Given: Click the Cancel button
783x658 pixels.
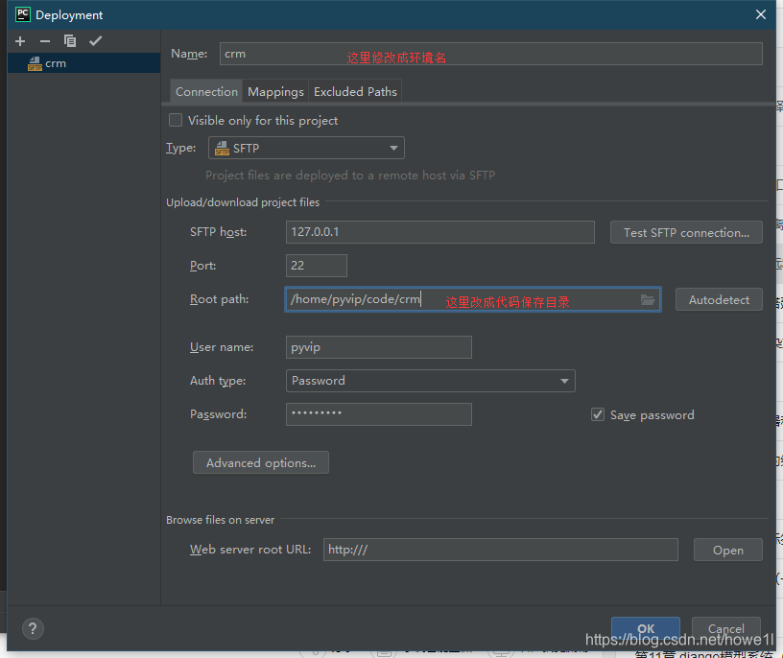Looking at the screenshot, I should click(726, 628).
